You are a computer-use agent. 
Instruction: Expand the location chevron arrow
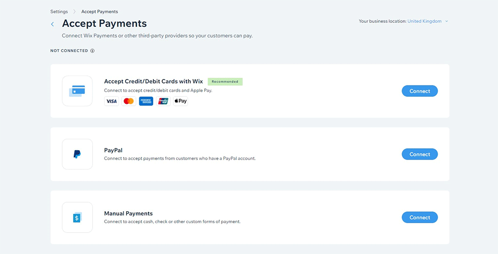pos(447,21)
